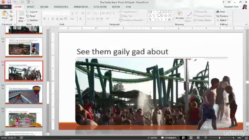Fit slide to current window
This screenshot has height=140, width=249.
pyautogui.click(x=246, y=138)
